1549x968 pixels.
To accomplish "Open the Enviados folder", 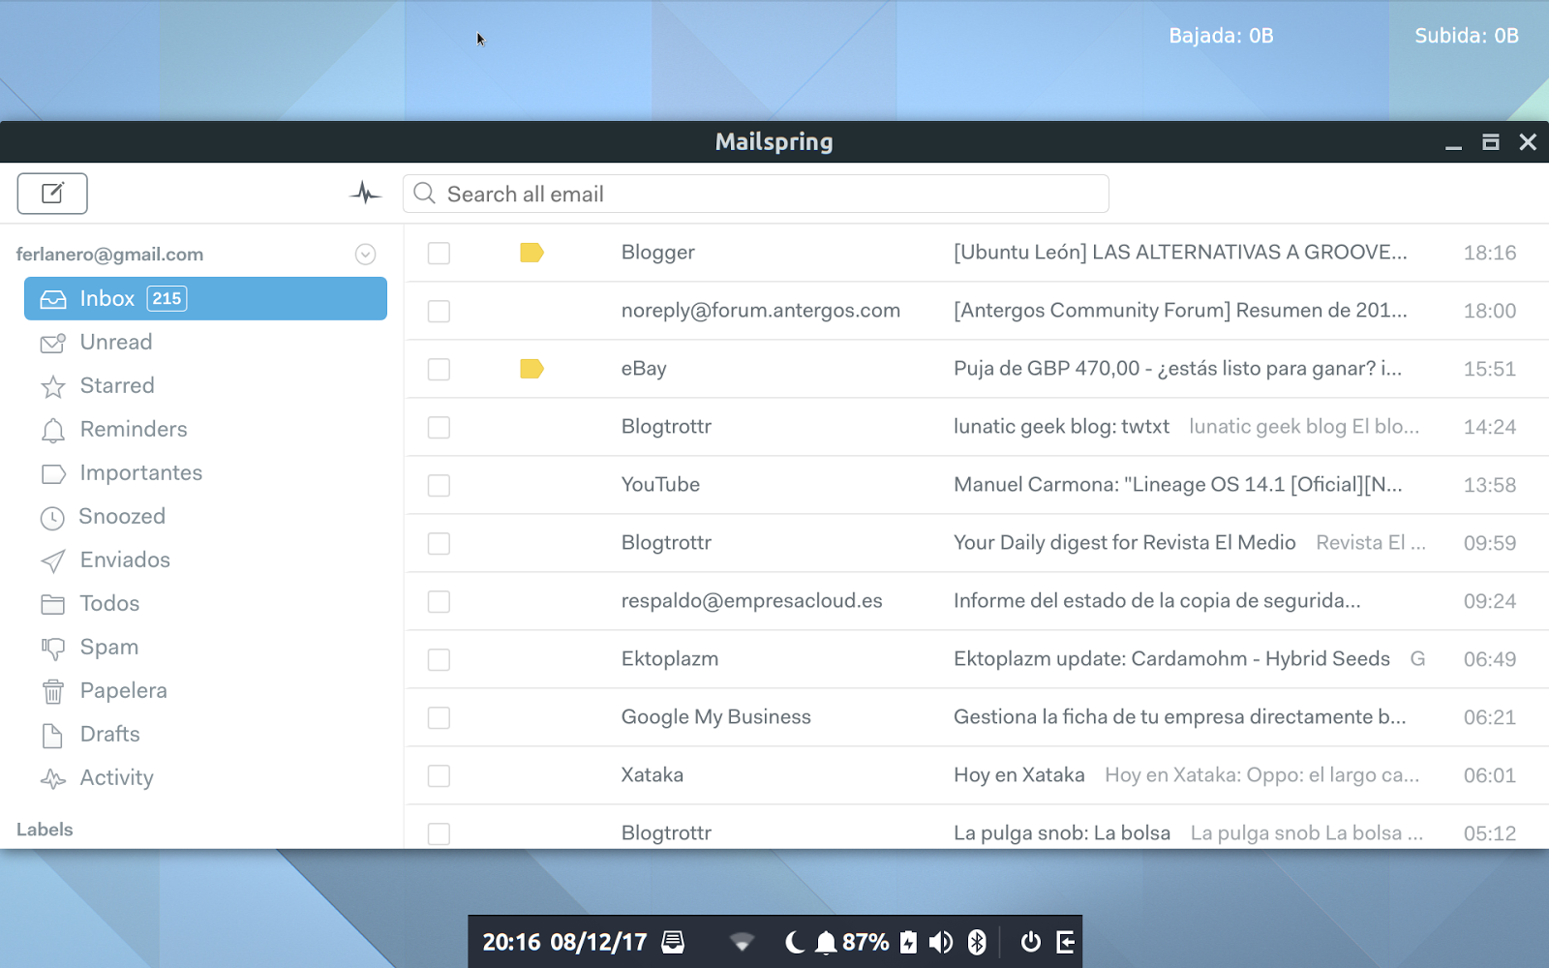I will tap(205, 560).
